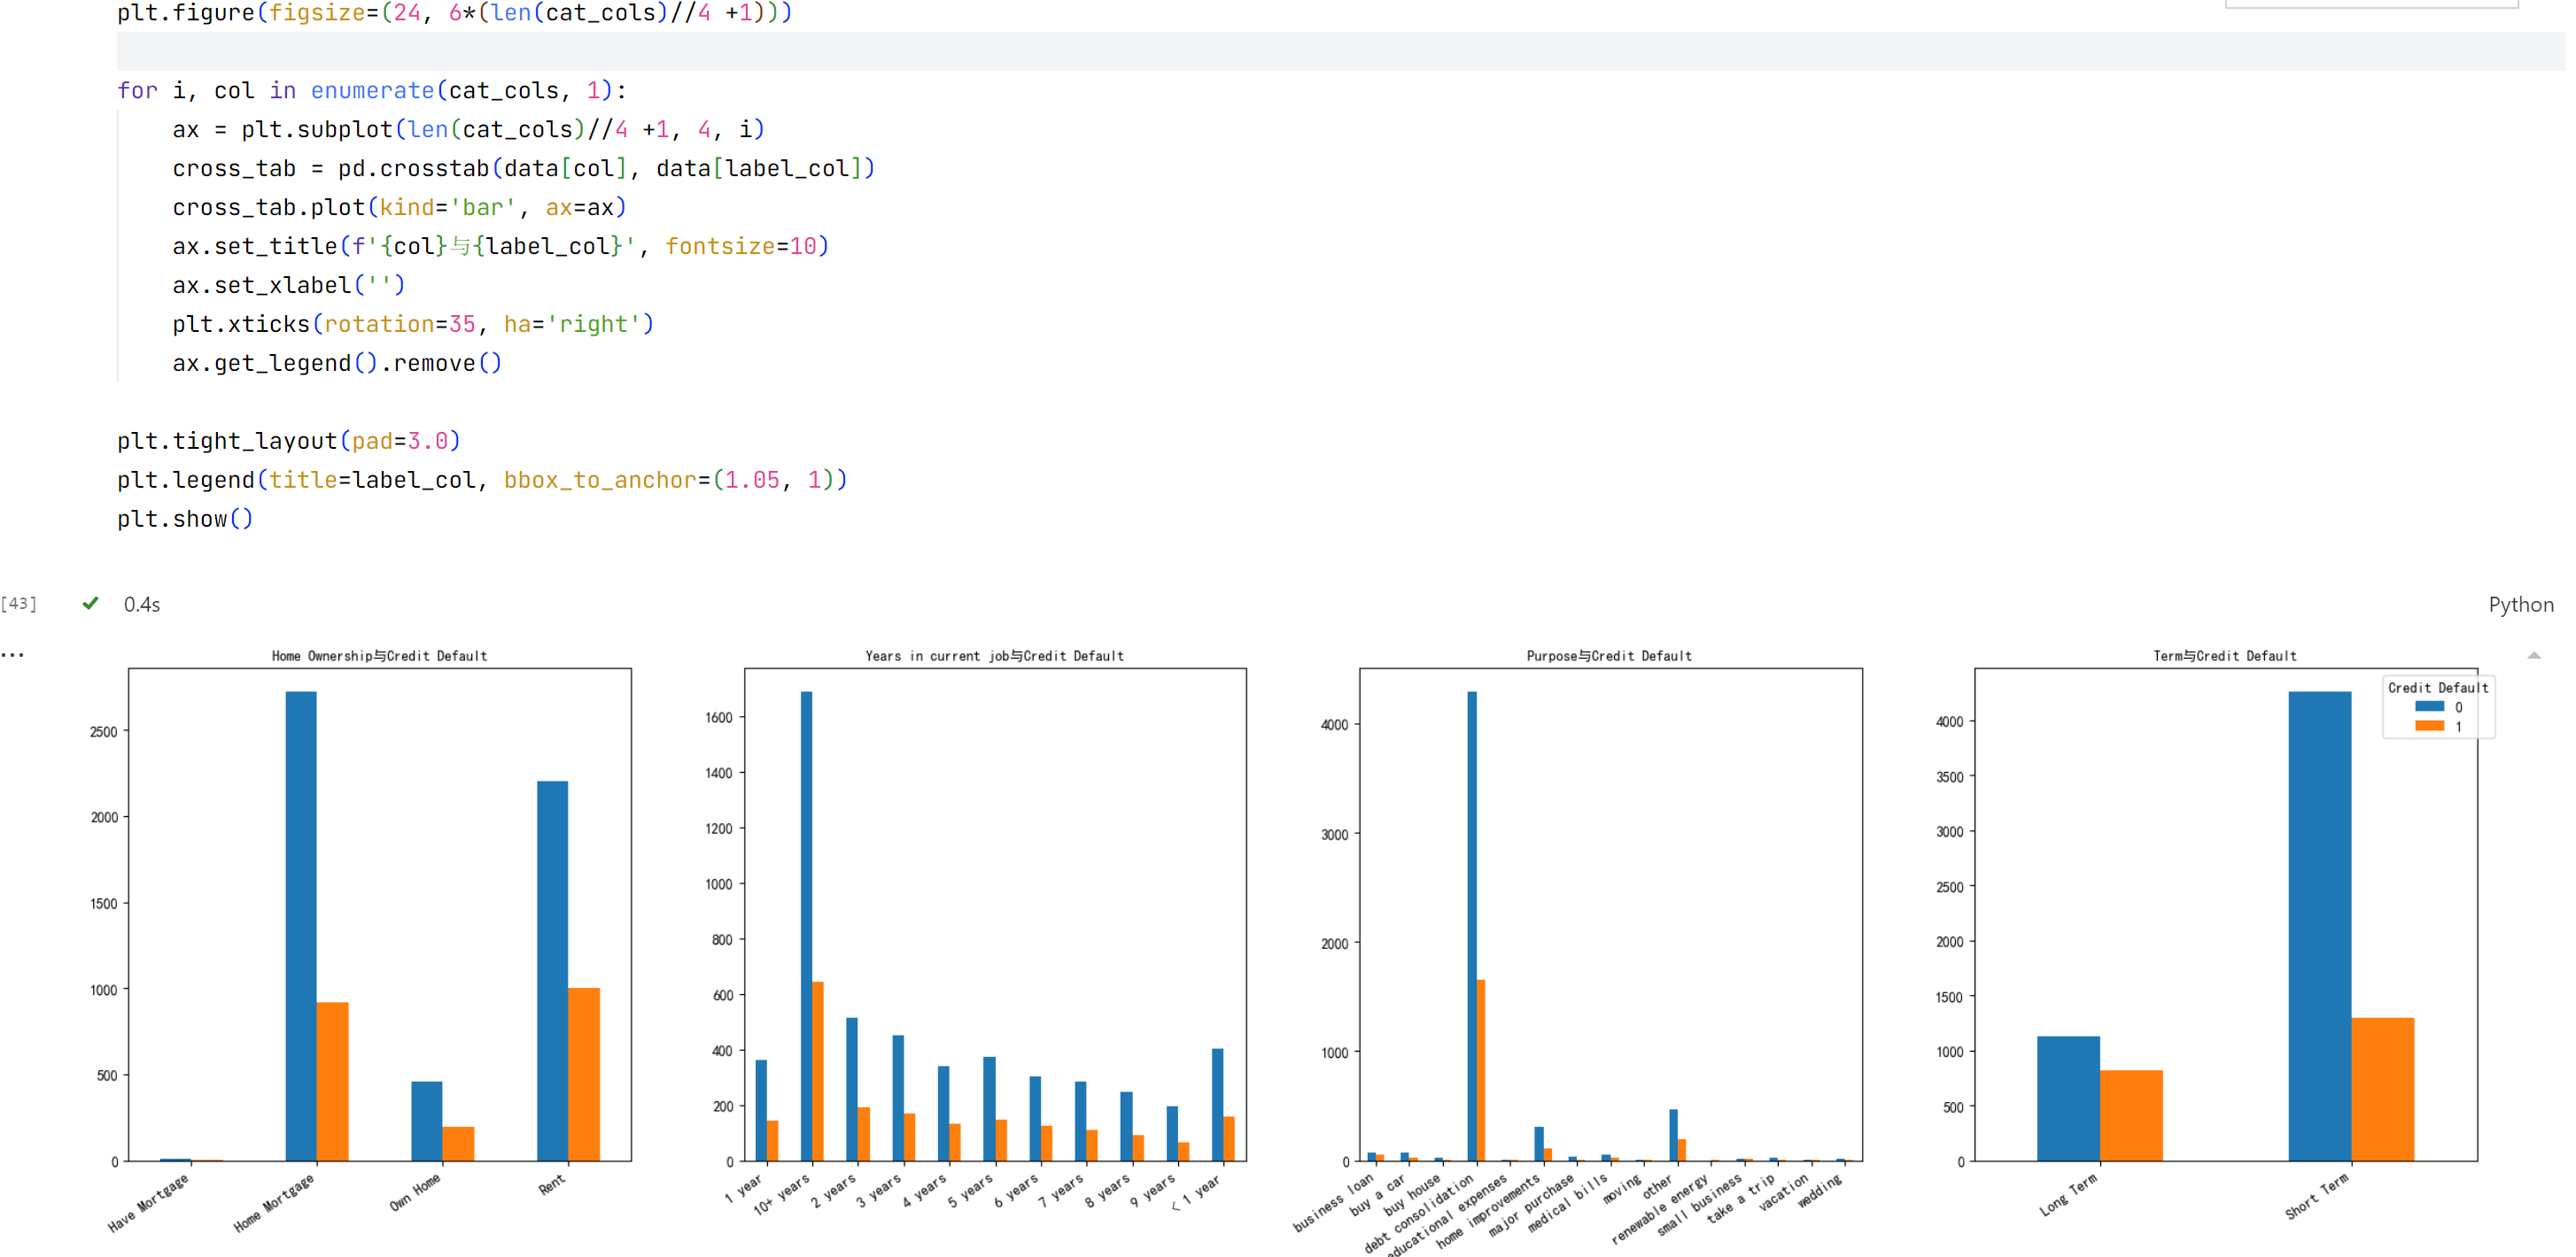Viewport: 2576px width, 1257px height.
Task: Click the cell execution count [43]
Action: [x=19, y=604]
